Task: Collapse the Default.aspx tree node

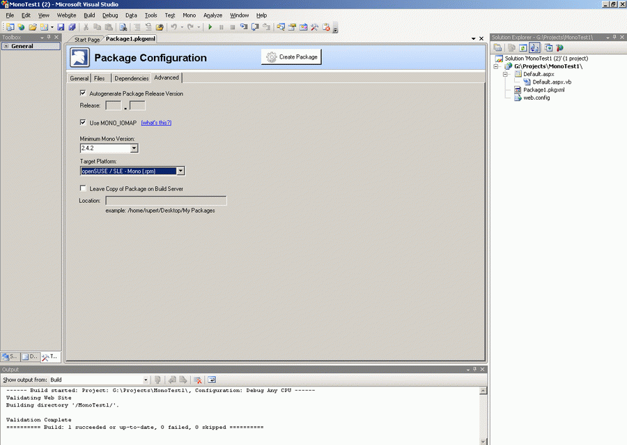Action: 506,74
